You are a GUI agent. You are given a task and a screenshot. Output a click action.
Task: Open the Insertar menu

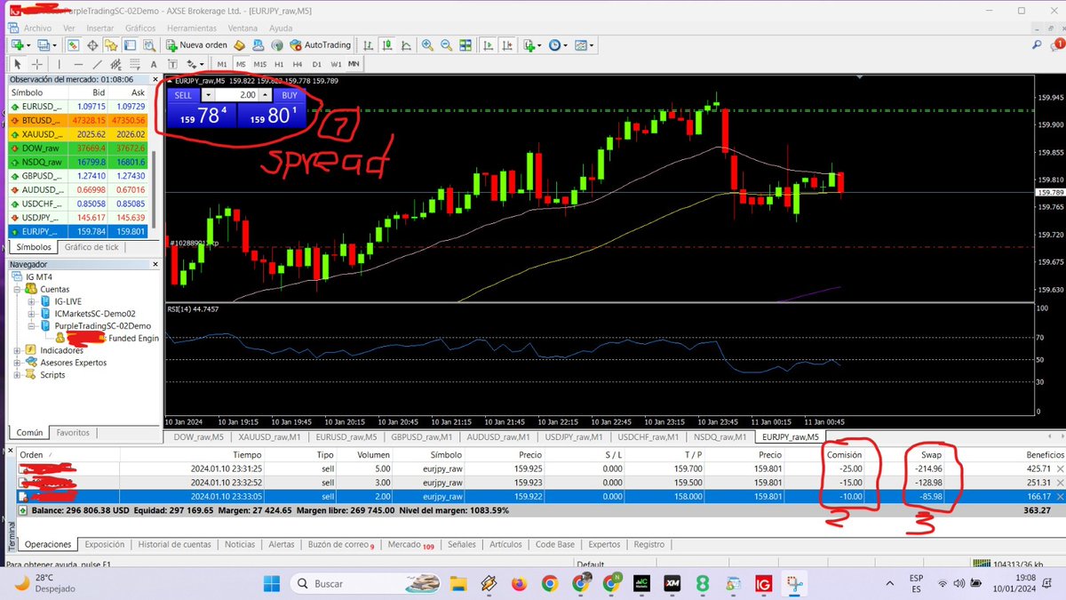point(101,28)
